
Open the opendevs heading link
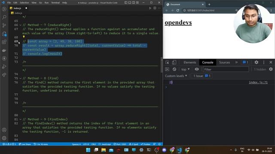pyautogui.click(x=178, y=23)
